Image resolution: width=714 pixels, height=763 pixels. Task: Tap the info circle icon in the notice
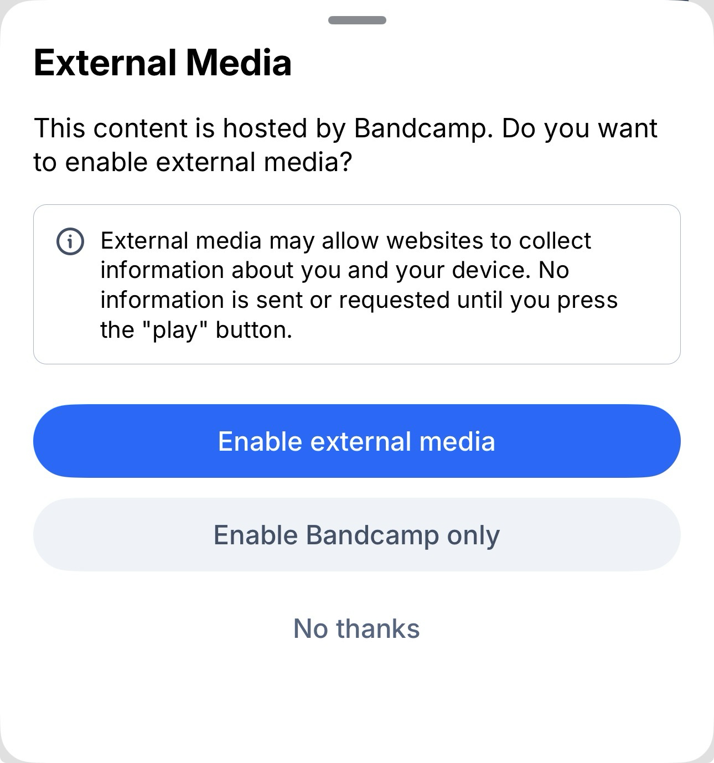[70, 242]
